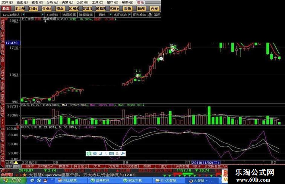This screenshot has width=285, height=184.
Task: Open the 窗口 menu
Action: [x=112, y=2]
